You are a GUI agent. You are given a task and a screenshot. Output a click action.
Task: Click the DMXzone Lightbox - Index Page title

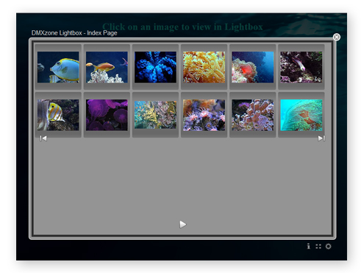[x=74, y=33]
